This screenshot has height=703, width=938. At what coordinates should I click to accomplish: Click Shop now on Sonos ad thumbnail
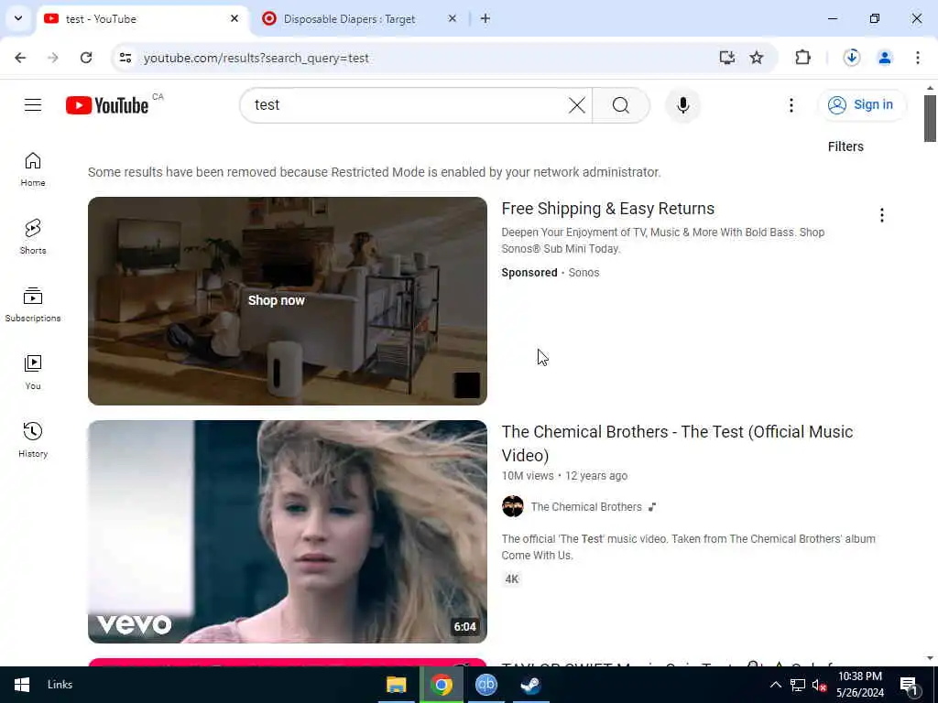[x=277, y=300]
